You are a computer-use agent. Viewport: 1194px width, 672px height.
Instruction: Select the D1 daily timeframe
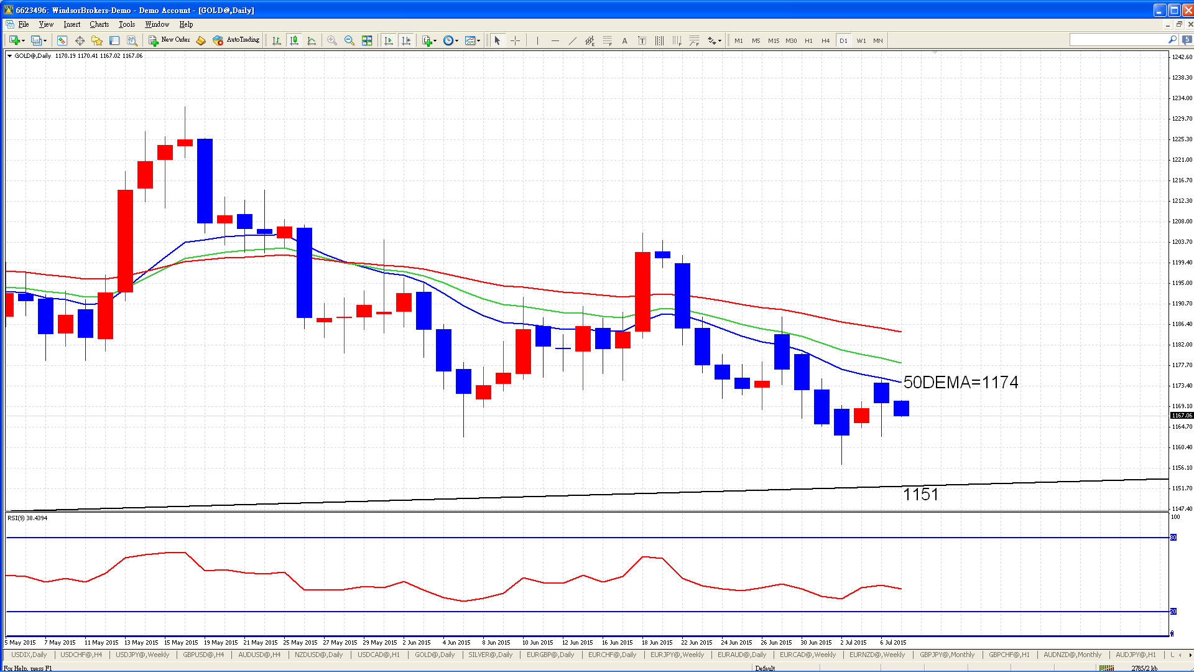(x=843, y=40)
